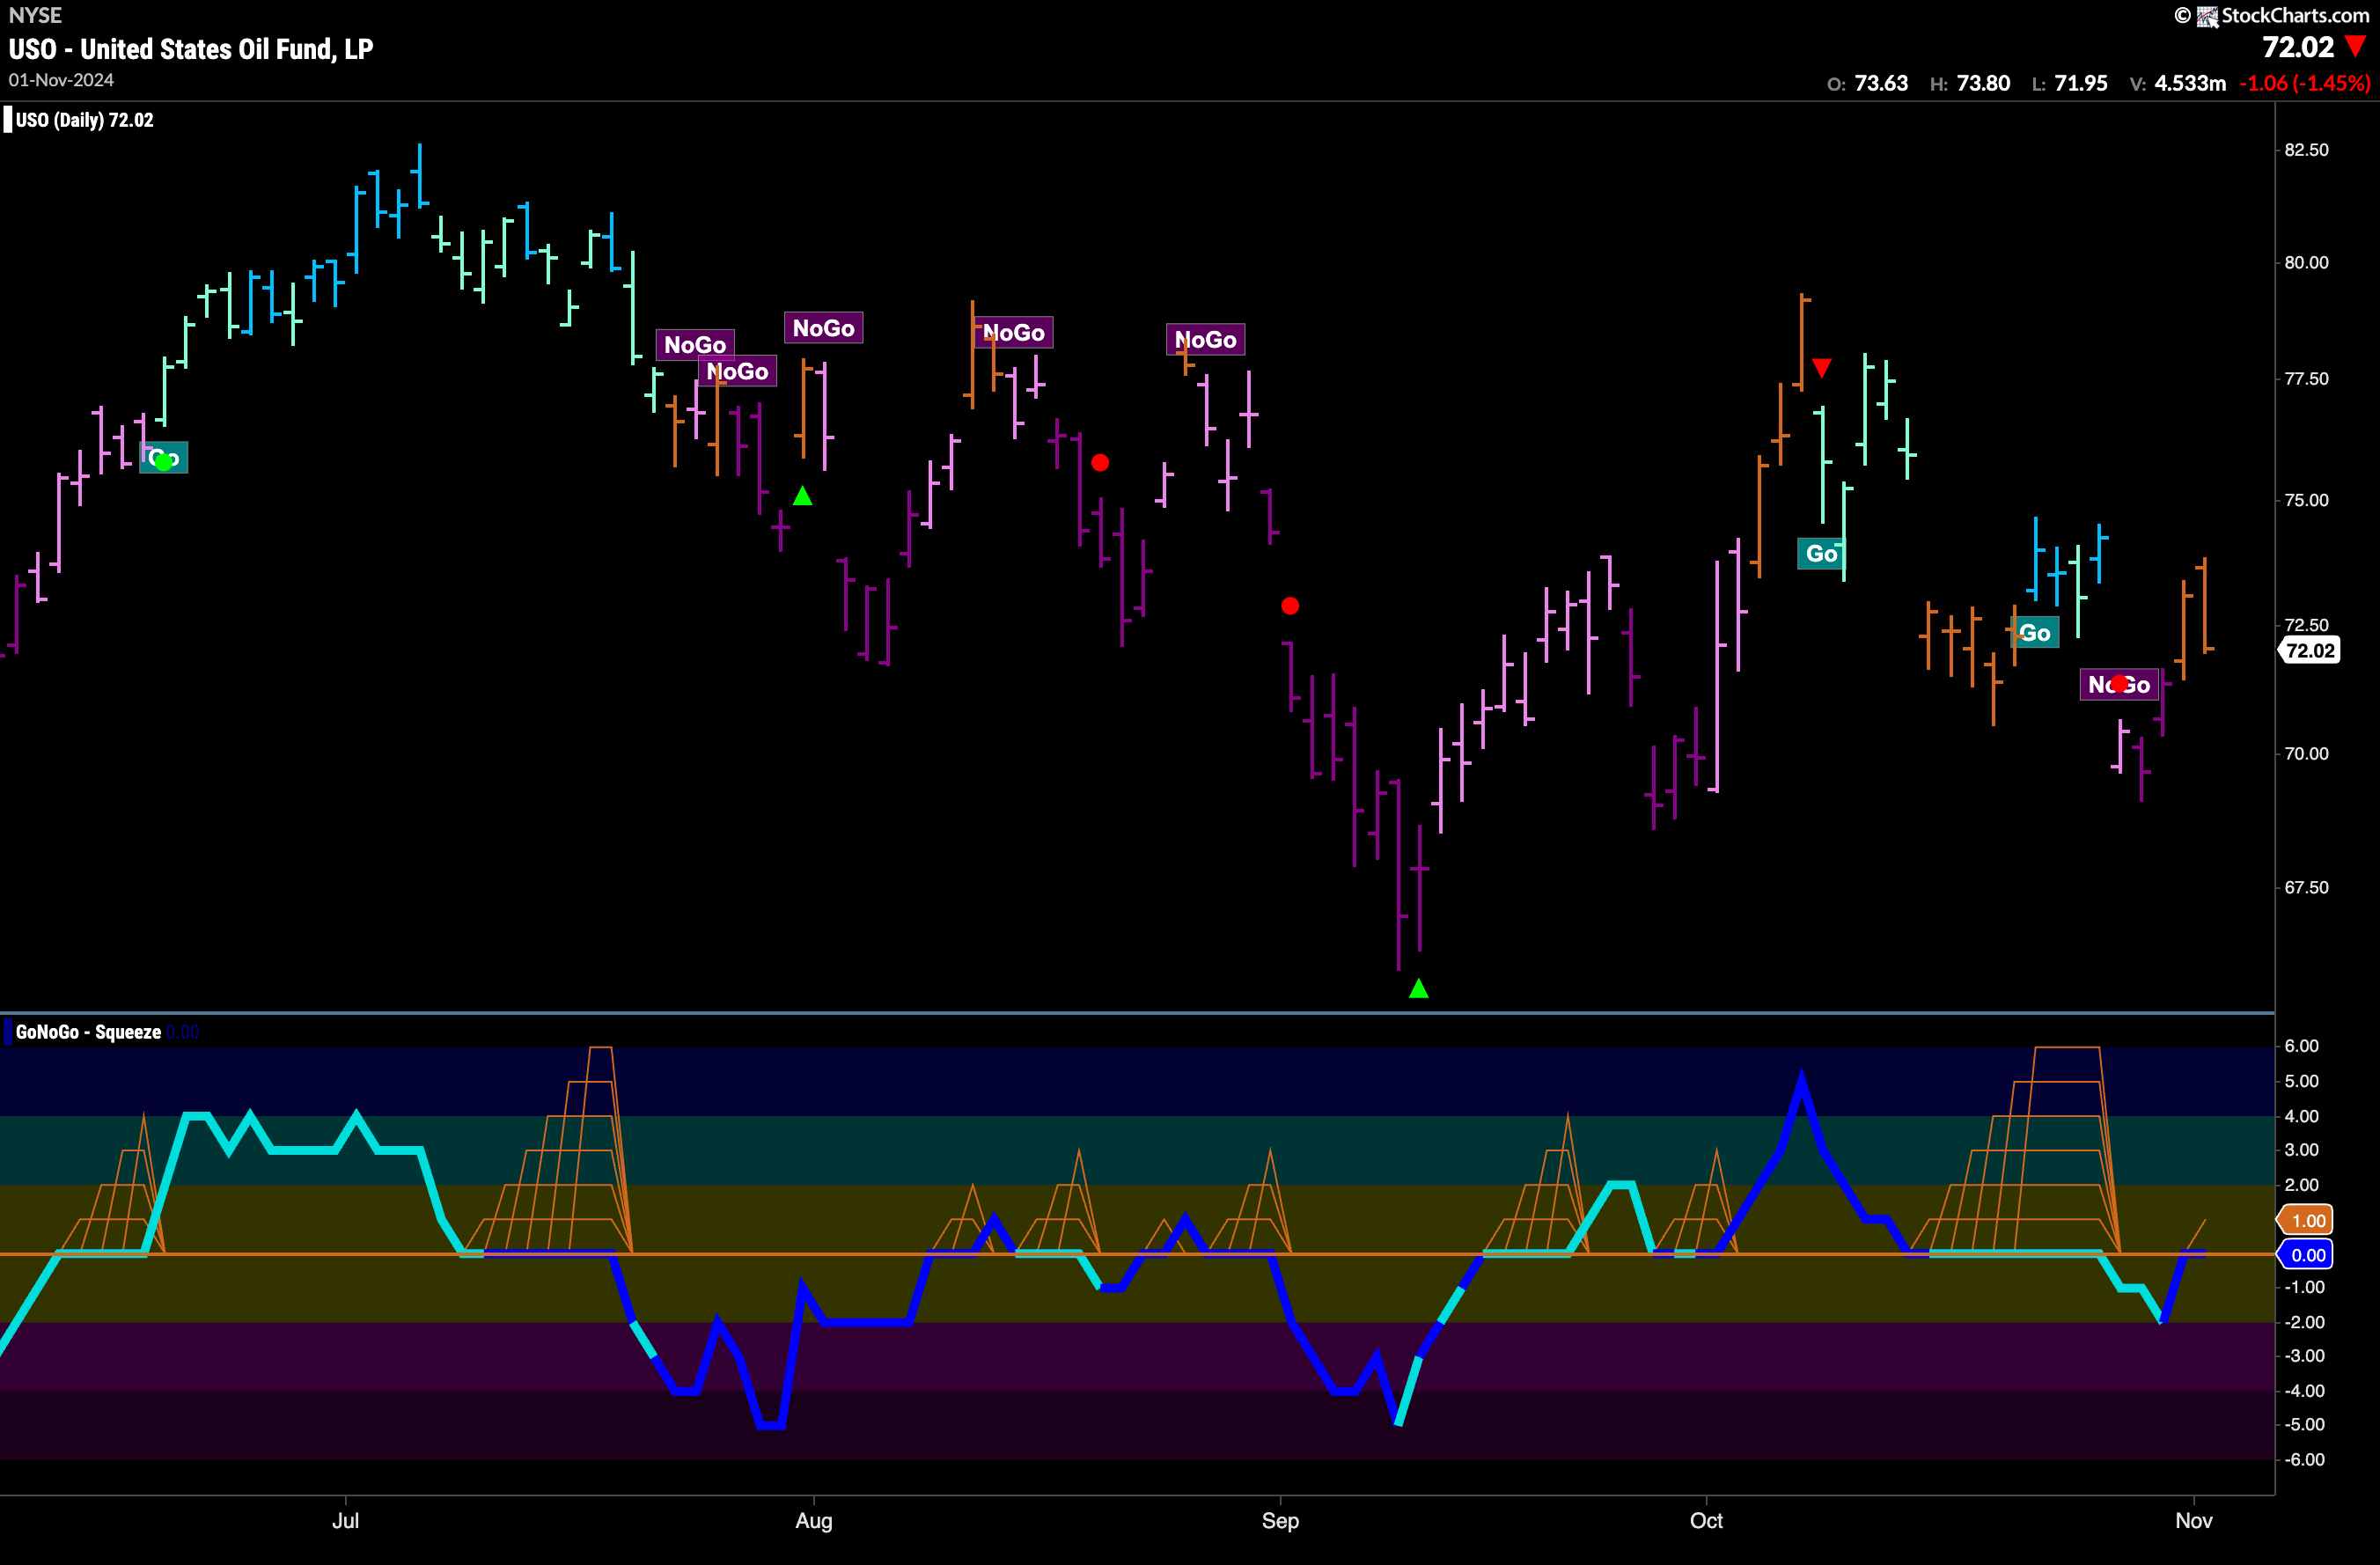Click the Sep label on time axis
The image size is (2380, 1565).
point(1280,1520)
